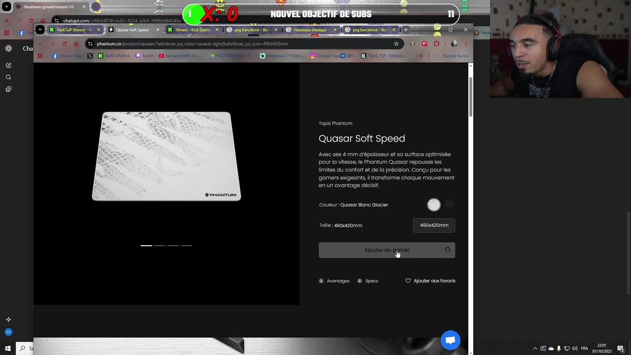The image size is (631, 355).
Task: Open search chats in ChatGPT sidebar
Action: point(8,77)
